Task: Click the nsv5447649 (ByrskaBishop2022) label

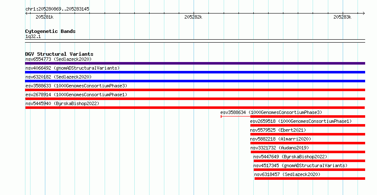Action: click(x=291, y=157)
